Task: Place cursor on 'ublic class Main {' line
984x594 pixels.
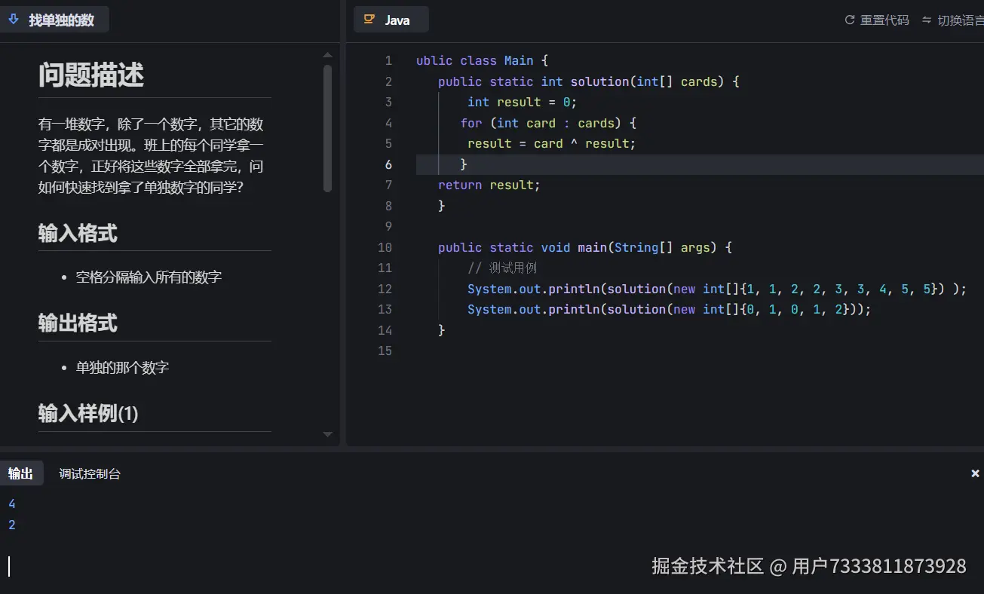Action: (x=482, y=60)
